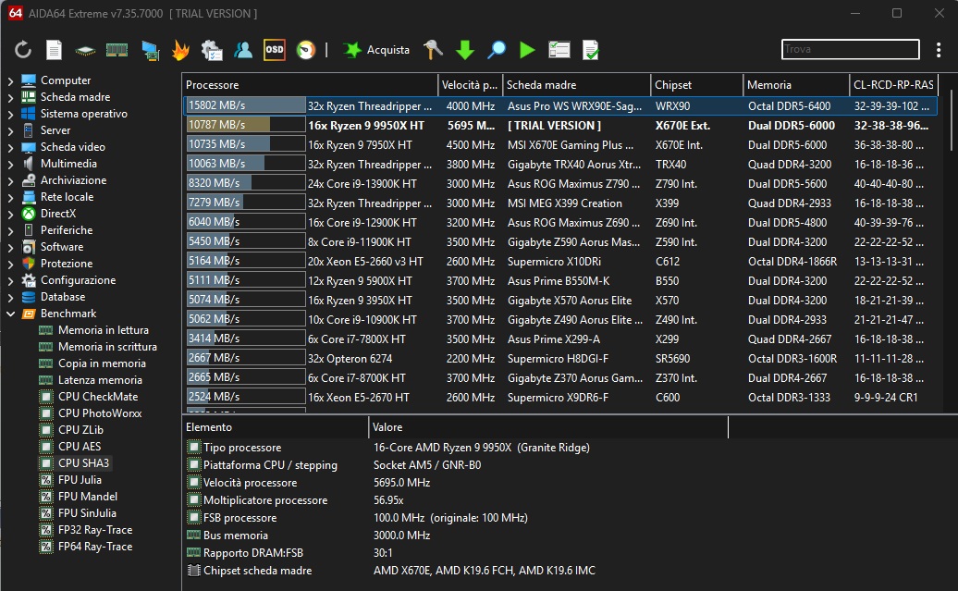Expand the Server tree node

pyautogui.click(x=10, y=130)
